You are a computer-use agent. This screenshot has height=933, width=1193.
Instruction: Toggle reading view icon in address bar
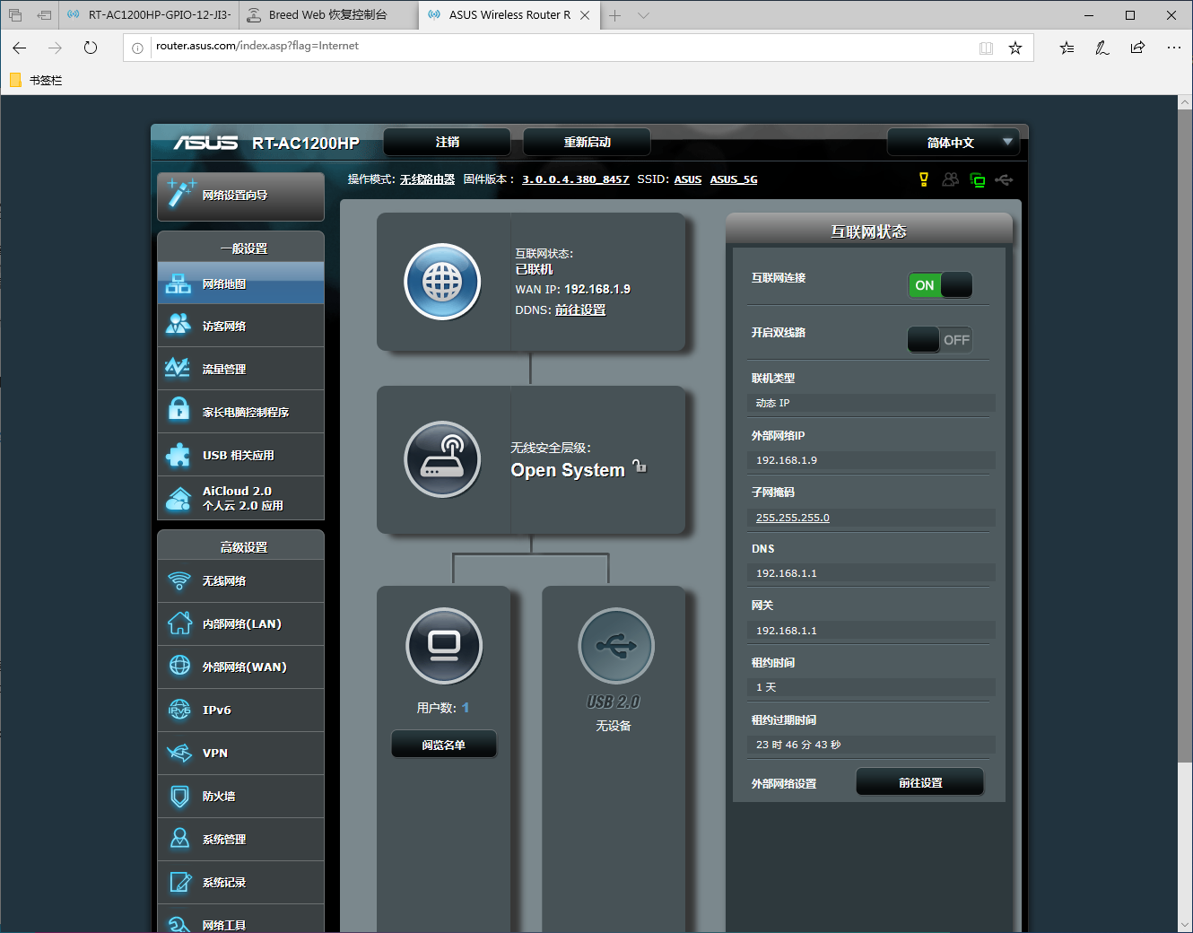(x=987, y=48)
